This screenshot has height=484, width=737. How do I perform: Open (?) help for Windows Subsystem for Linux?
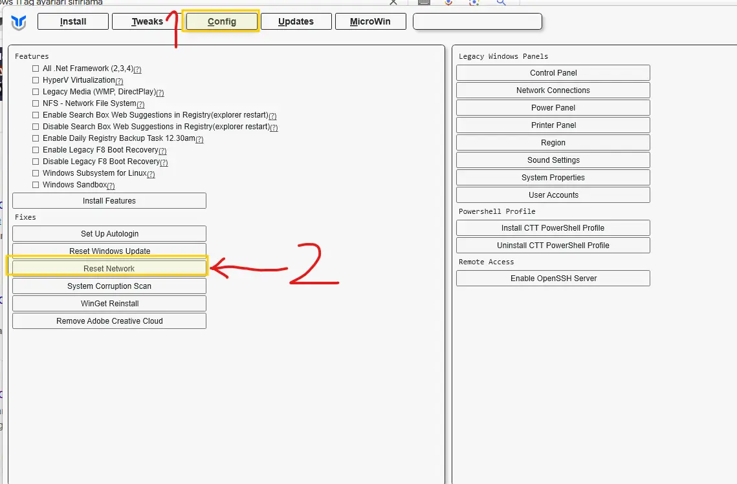(151, 174)
